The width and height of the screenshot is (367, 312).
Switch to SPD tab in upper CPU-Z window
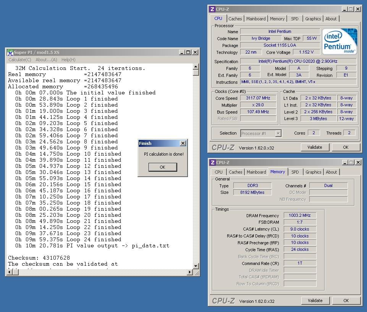coord(295,19)
